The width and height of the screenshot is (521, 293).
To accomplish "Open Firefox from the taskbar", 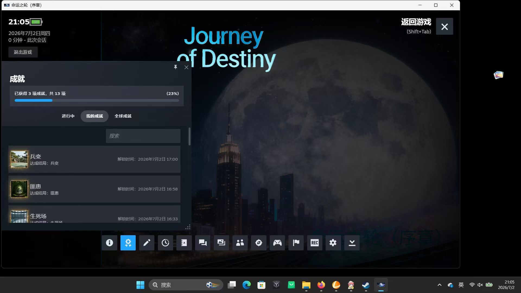I will [x=321, y=285].
